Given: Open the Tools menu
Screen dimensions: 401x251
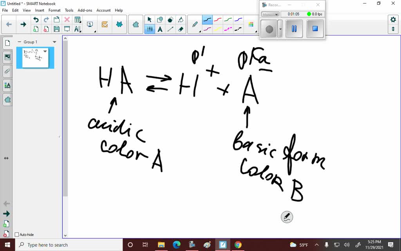Looking at the screenshot, I should click(x=69, y=10).
